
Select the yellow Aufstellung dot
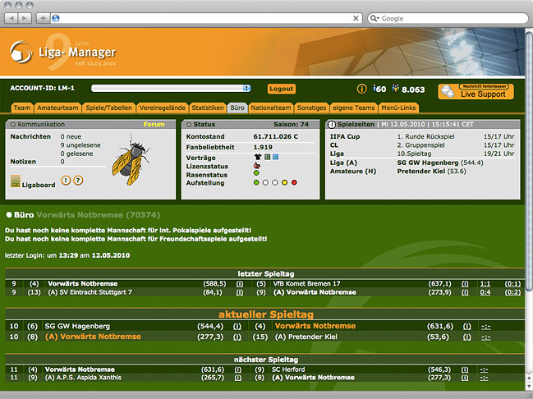click(284, 182)
